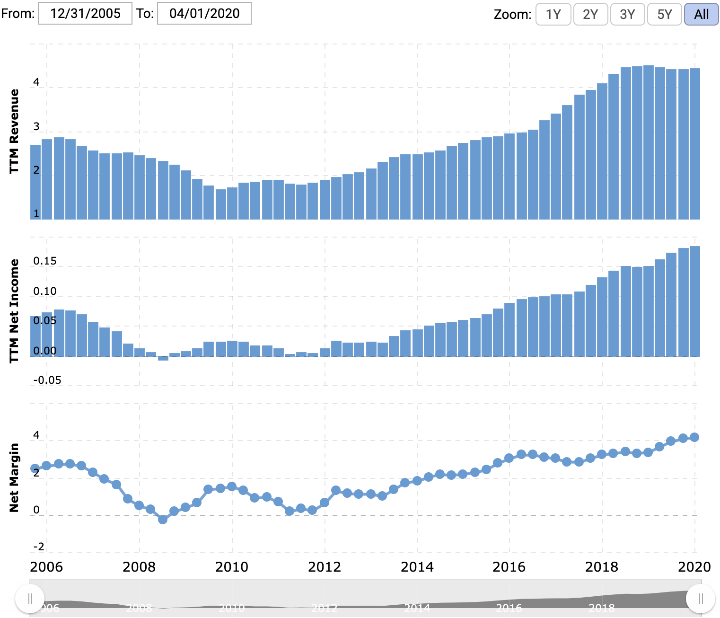
Task: Click the 0.10 Net Income axis value
Action: (x=45, y=291)
